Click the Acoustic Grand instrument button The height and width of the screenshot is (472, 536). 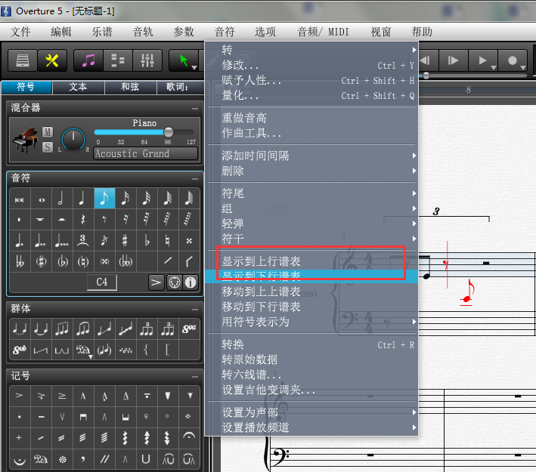(x=145, y=153)
